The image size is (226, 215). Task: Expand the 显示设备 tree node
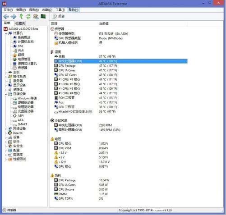(6, 85)
